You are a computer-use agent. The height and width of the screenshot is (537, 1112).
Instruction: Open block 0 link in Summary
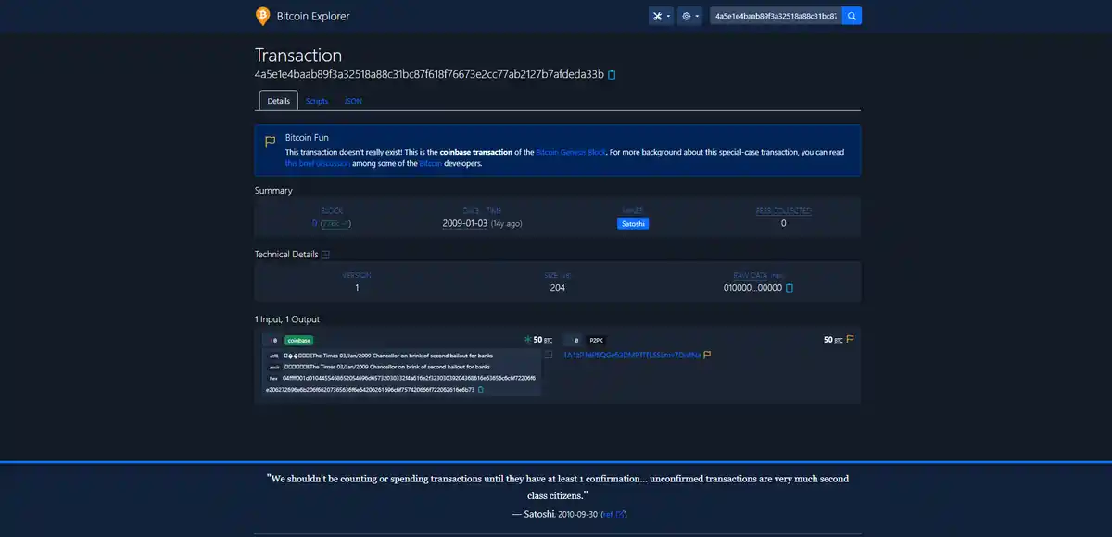(x=315, y=223)
